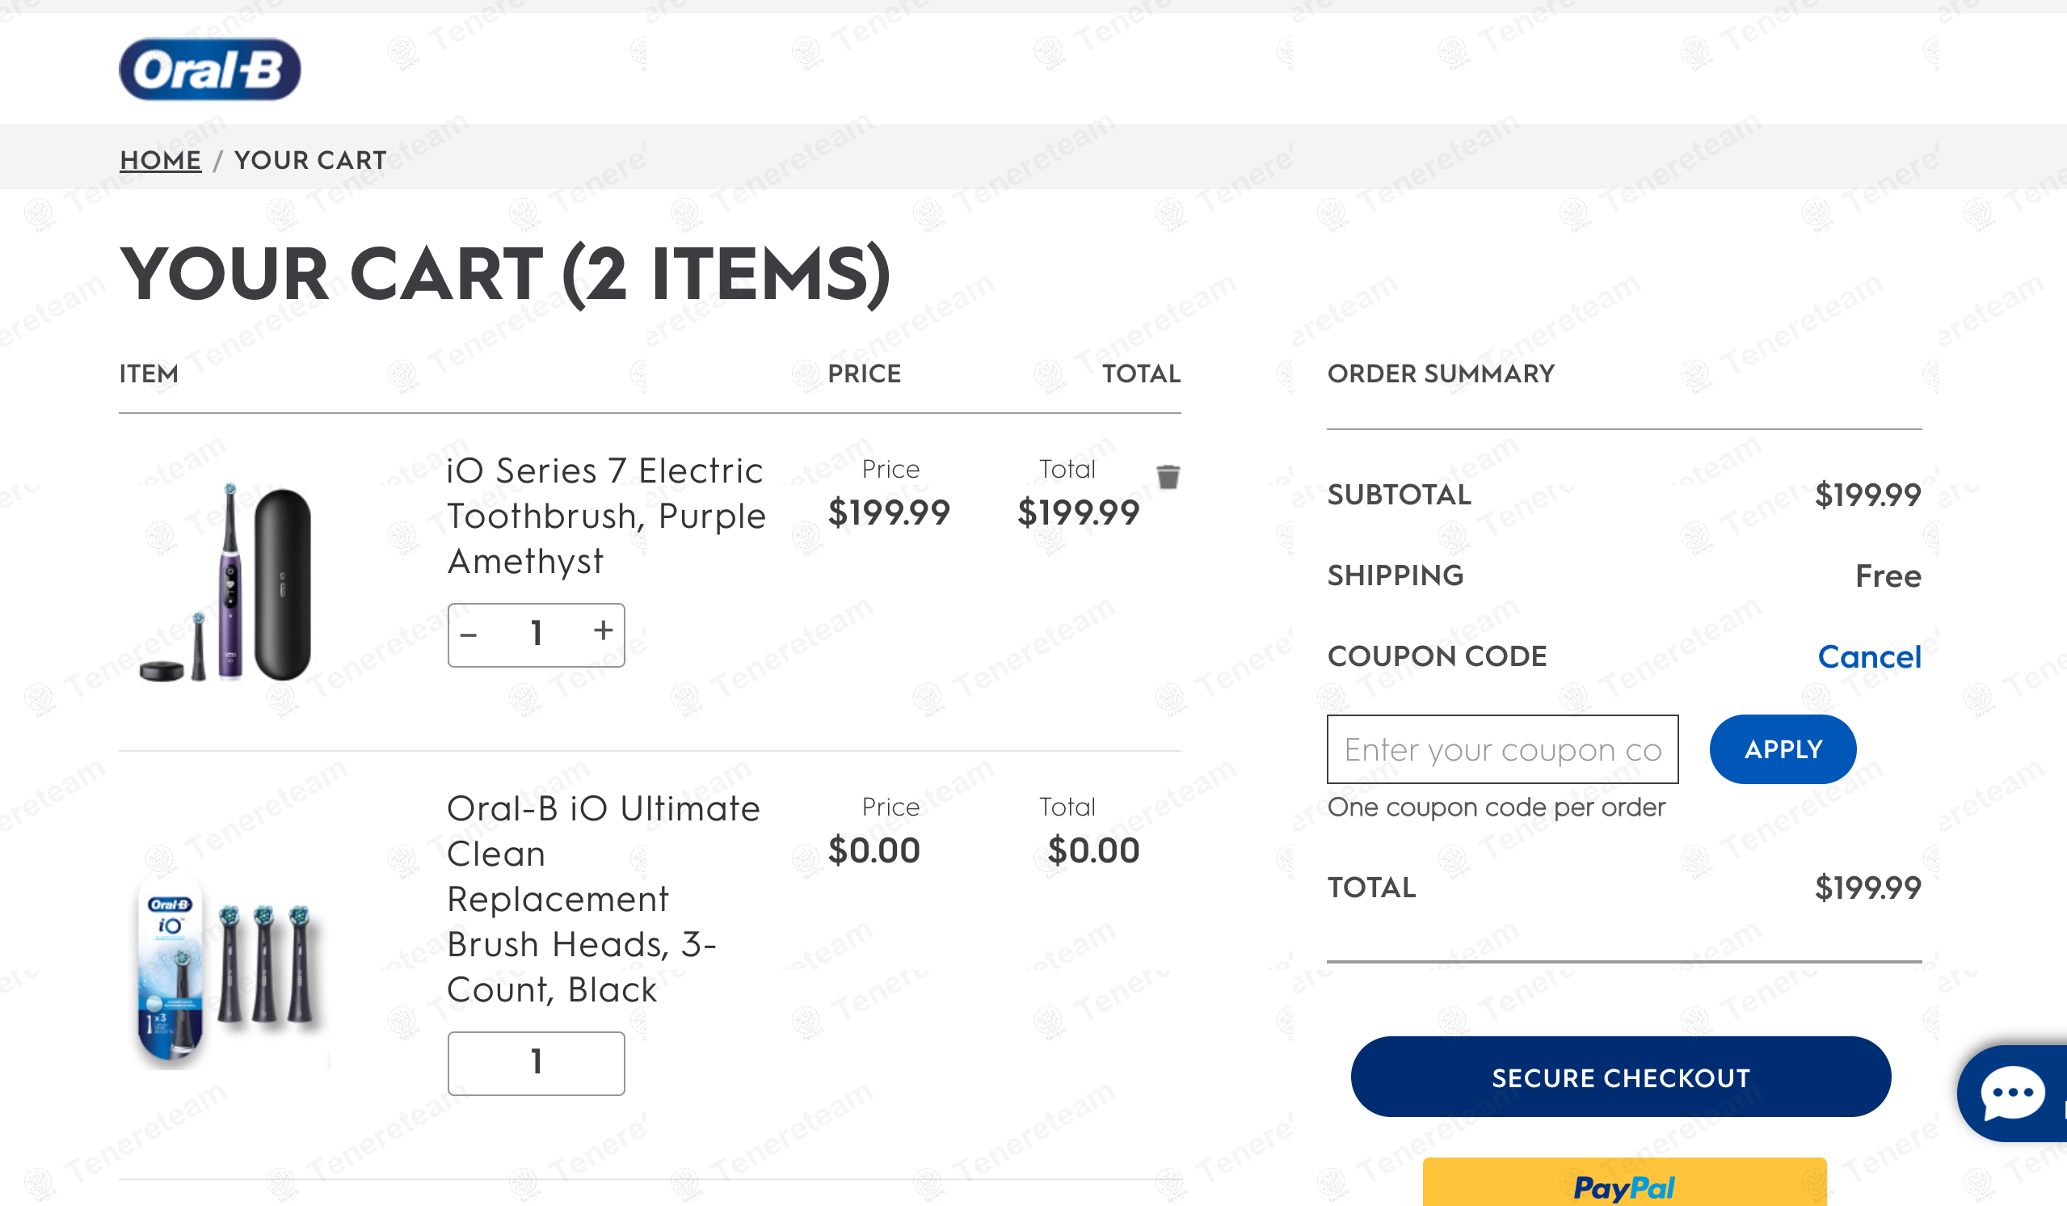The image size is (2067, 1206).
Task: Click the coupon code input field
Action: click(x=1502, y=749)
